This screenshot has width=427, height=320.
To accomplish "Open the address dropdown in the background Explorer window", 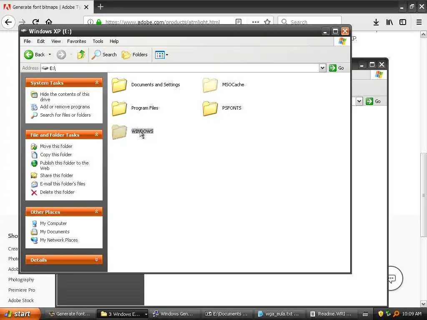I will (x=359, y=102).
